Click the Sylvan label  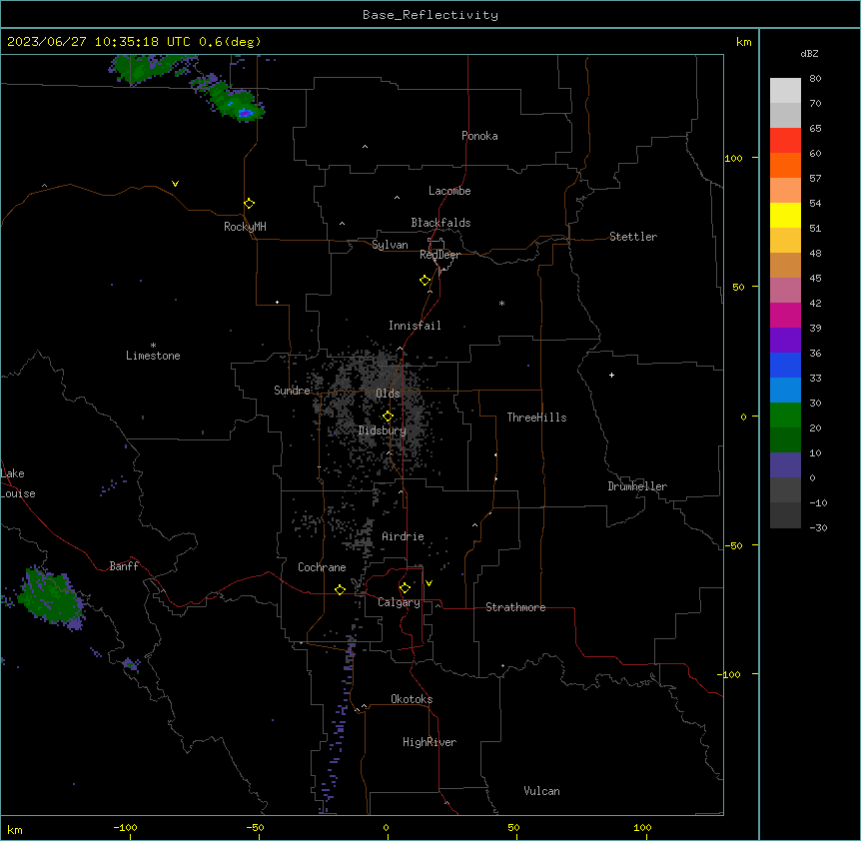pyautogui.click(x=390, y=245)
